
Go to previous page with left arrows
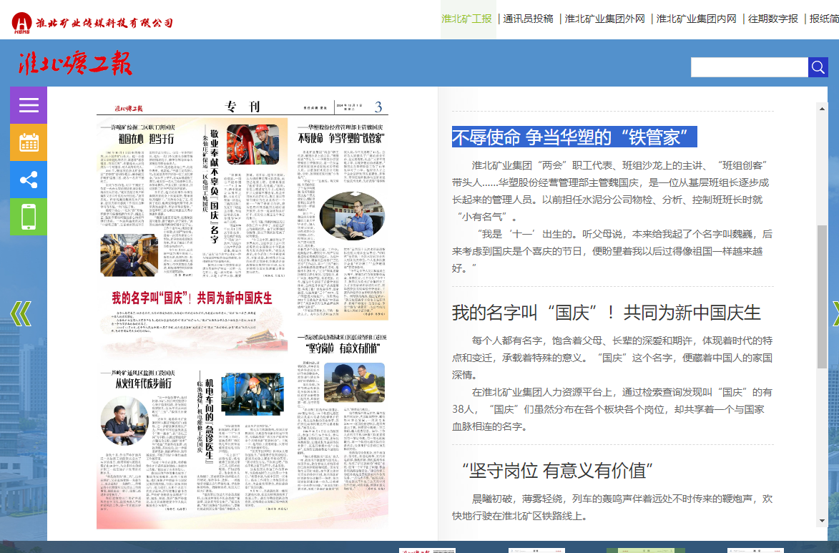(21, 313)
